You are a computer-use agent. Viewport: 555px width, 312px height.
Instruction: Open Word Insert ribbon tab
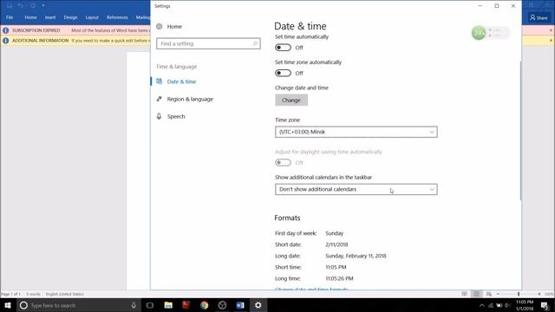(x=50, y=17)
